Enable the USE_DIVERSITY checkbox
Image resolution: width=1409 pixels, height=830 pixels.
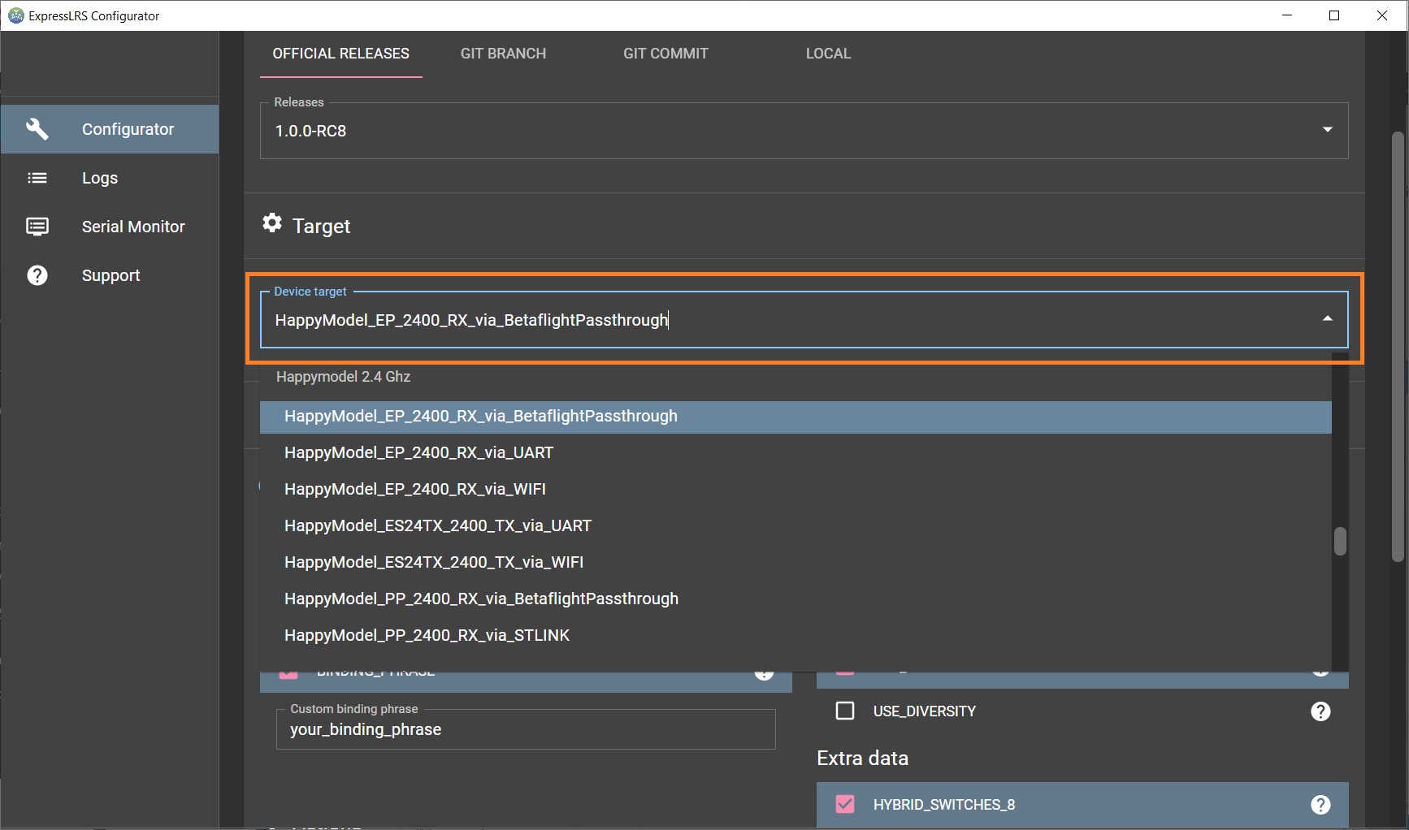845,711
